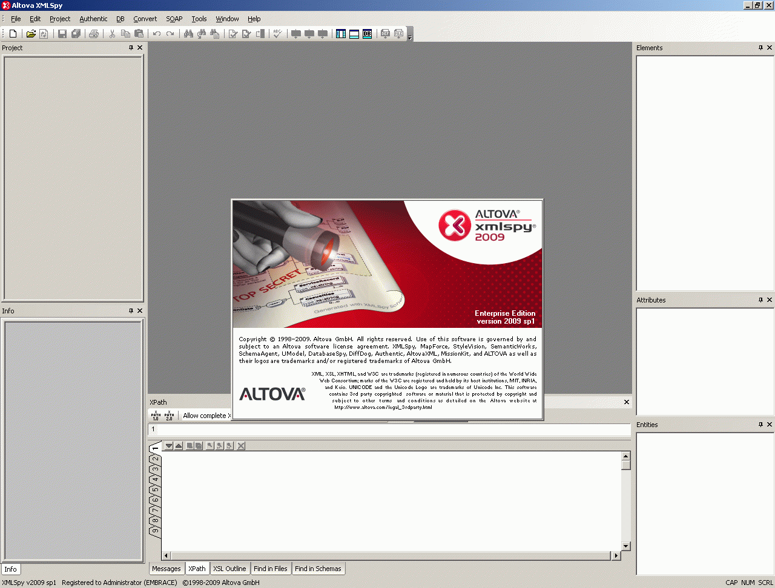Select XPath result tab 5
The image size is (775, 588).
155,489
